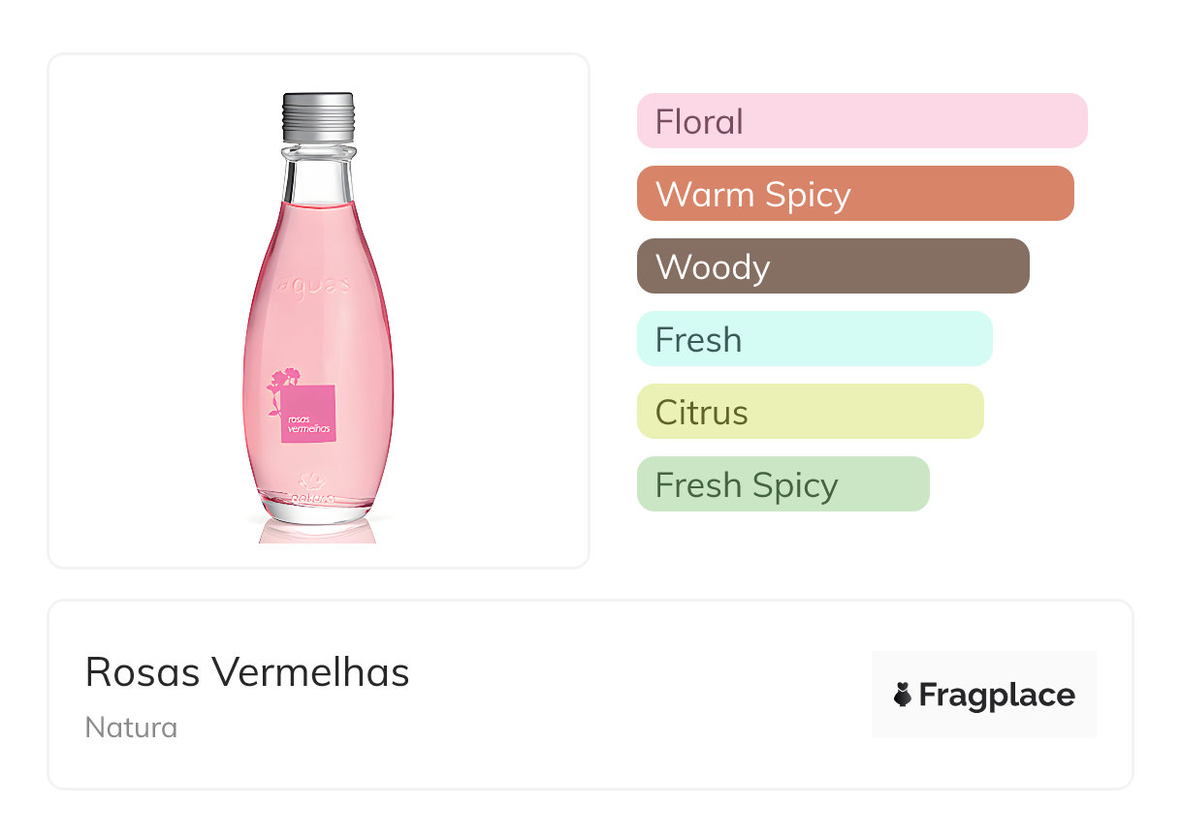This screenshot has width=1181, height=837.
Task: Select the Citrus accord bar
Action: pyautogui.click(x=810, y=412)
